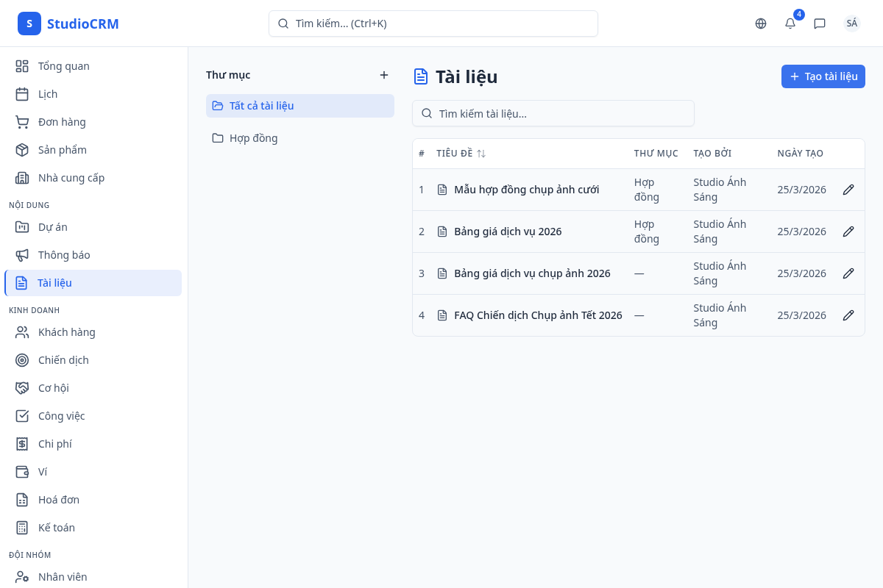Screen dimensions: 883x588
Task: Edit 'Mẫu hợp đồng chụp ảnh cưới' pencil icon
Action: point(848,190)
